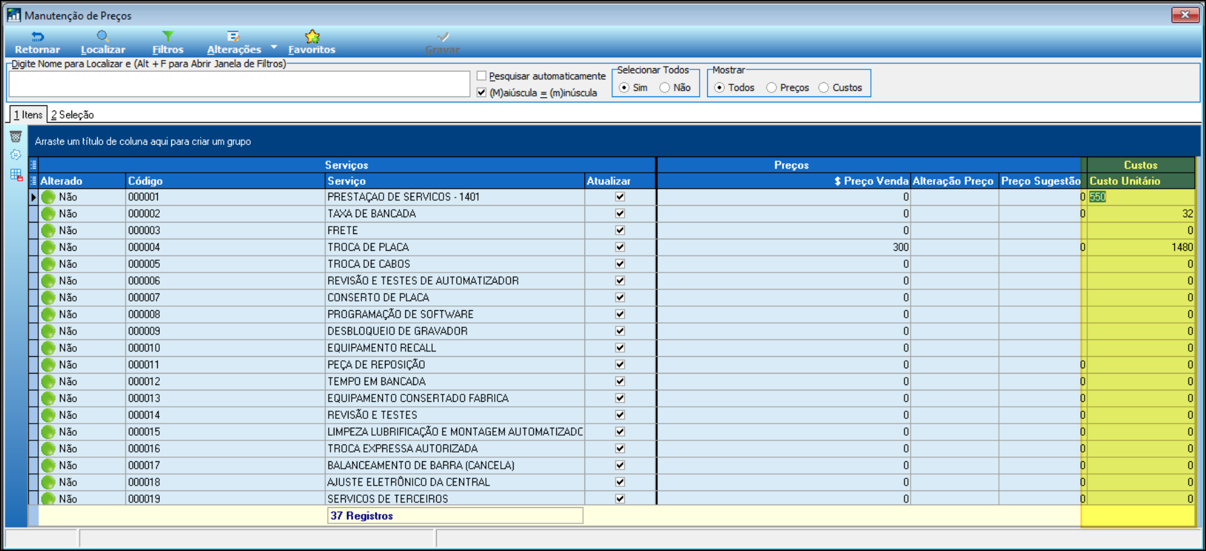Select service EQUIPAMENTO RECALL
The width and height of the screenshot is (1206, 551).
tap(455, 348)
